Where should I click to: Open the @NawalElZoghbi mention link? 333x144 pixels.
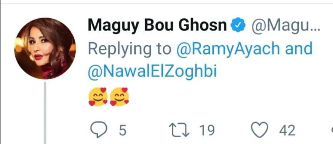tap(152, 72)
